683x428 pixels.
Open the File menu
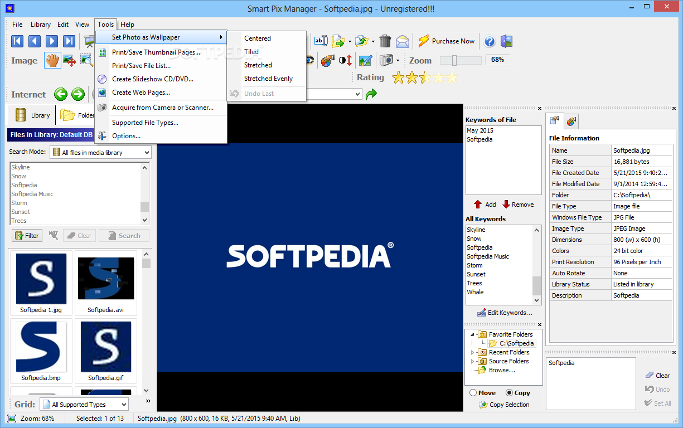pyautogui.click(x=17, y=25)
